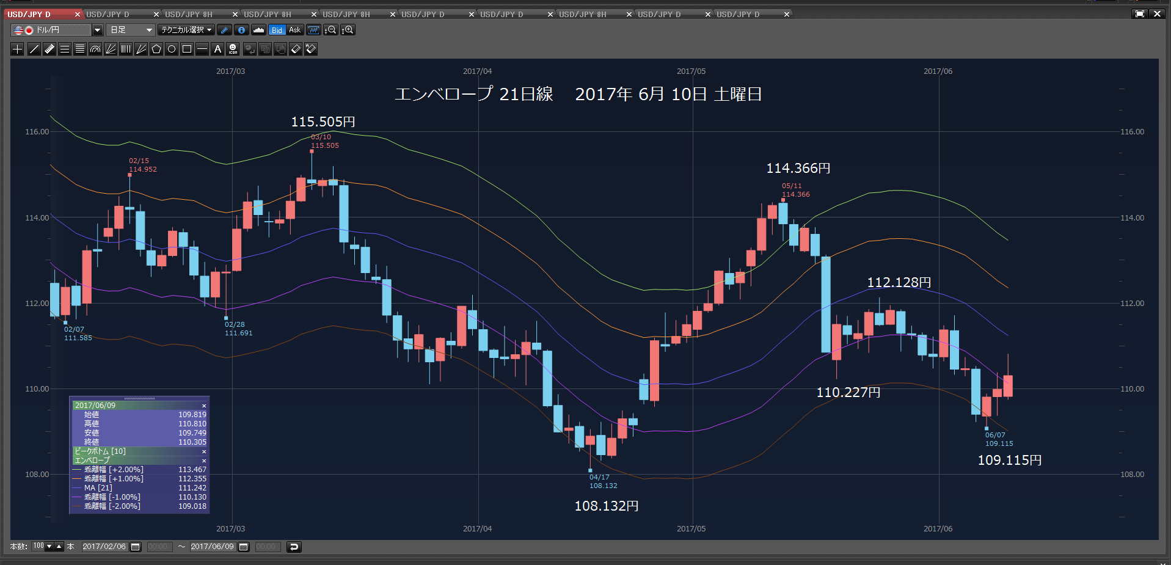Click the 108.132円 bottom annotation on chart
Screen dimensions: 1171x565
tap(607, 506)
